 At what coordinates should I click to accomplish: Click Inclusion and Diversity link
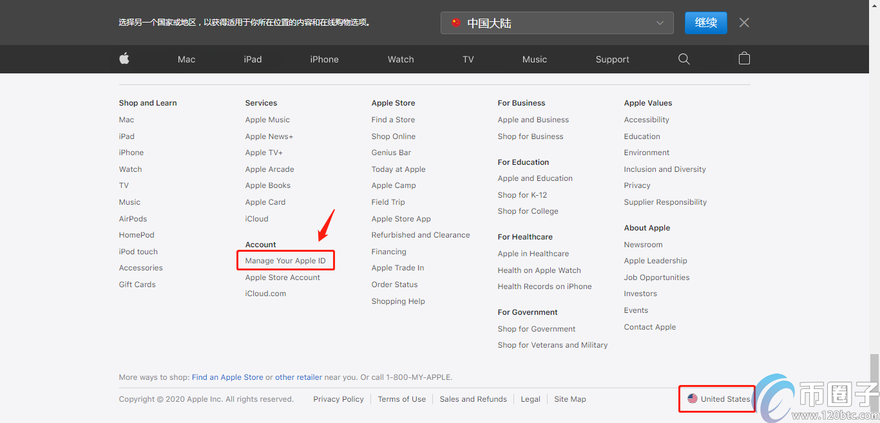point(665,169)
